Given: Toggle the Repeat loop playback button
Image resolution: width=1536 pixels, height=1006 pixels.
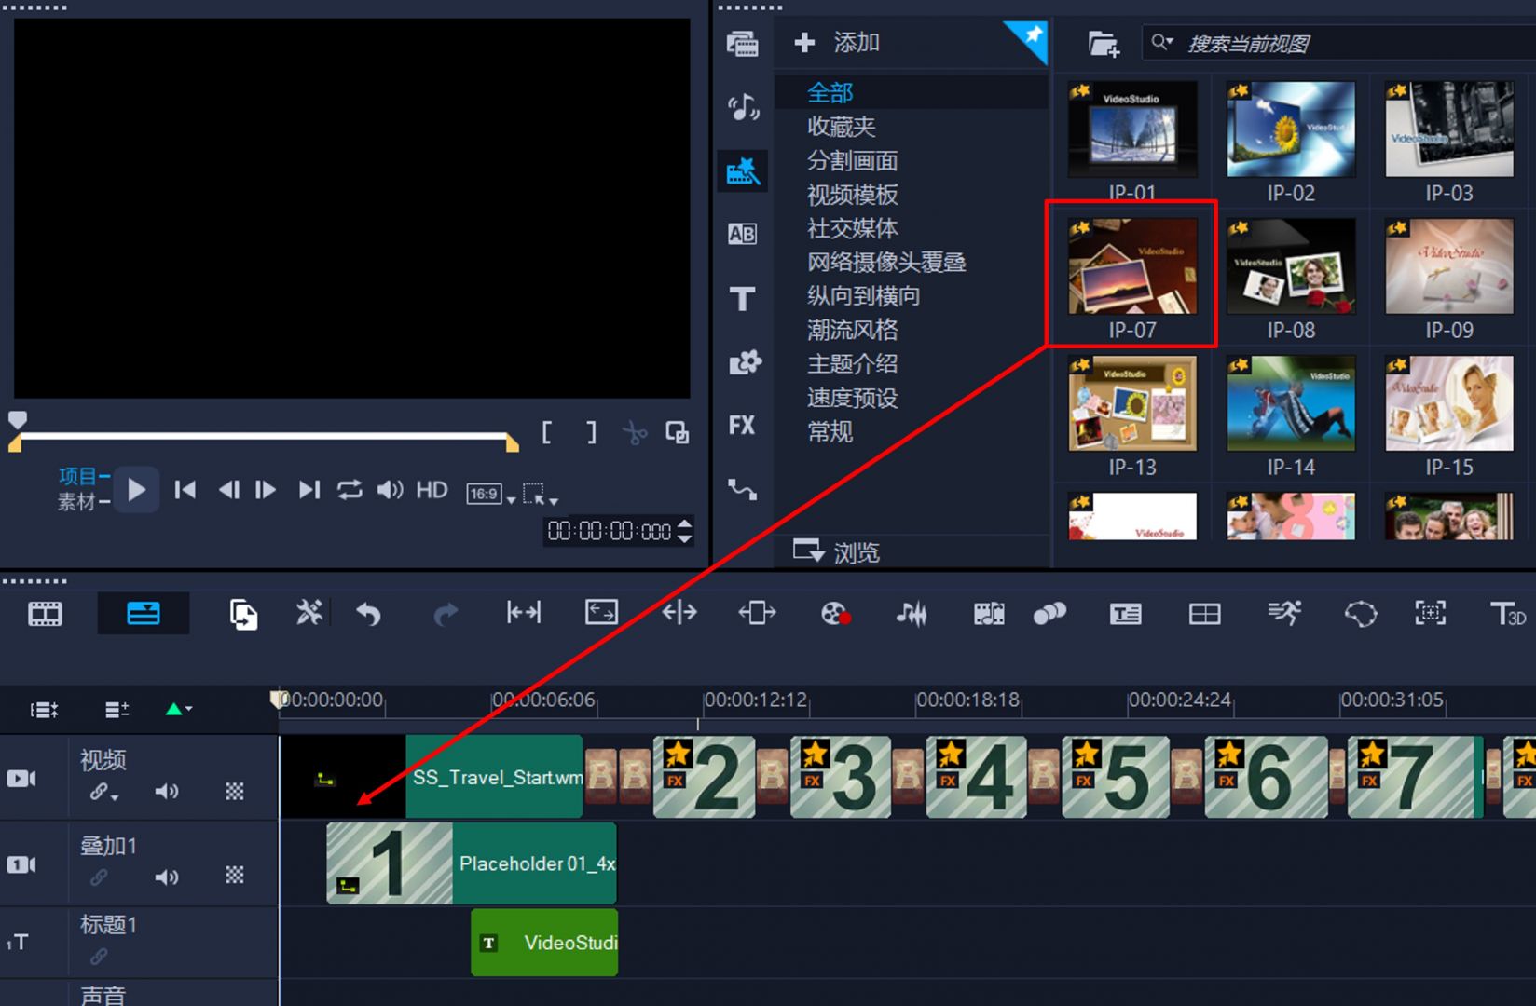Looking at the screenshot, I should pos(350,490).
